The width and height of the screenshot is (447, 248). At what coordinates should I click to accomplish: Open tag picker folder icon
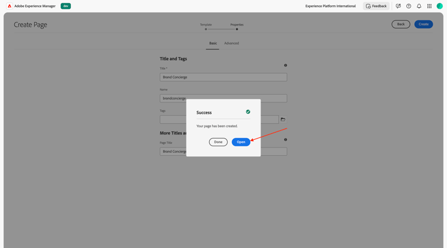click(283, 120)
